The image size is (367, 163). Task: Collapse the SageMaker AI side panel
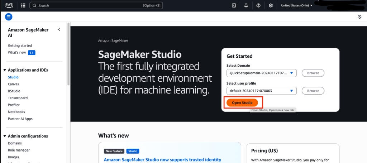59,29
